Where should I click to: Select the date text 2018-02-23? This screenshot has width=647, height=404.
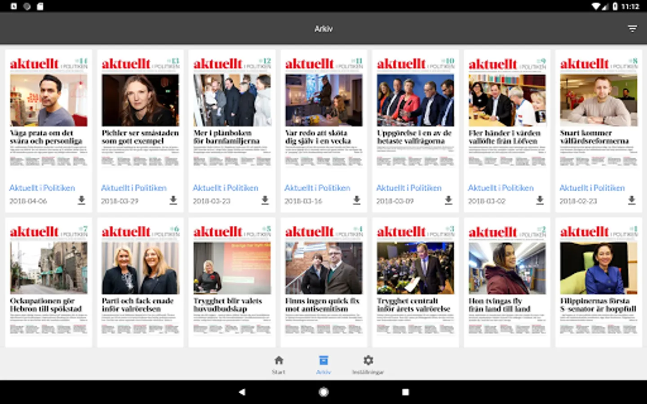pyautogui.click(x=578, y=201)
